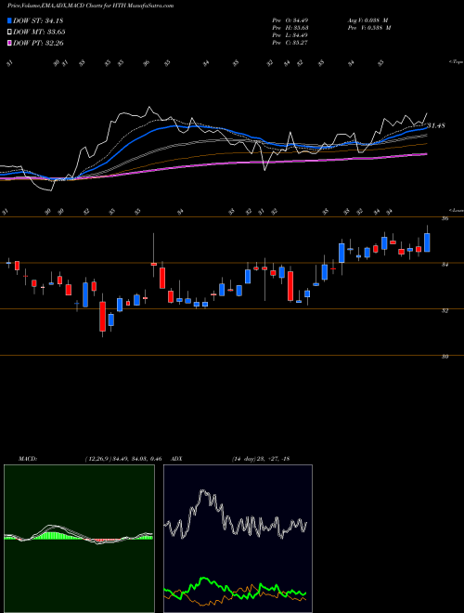Click the '<Lows' label on the right

[x=456, y=210]
